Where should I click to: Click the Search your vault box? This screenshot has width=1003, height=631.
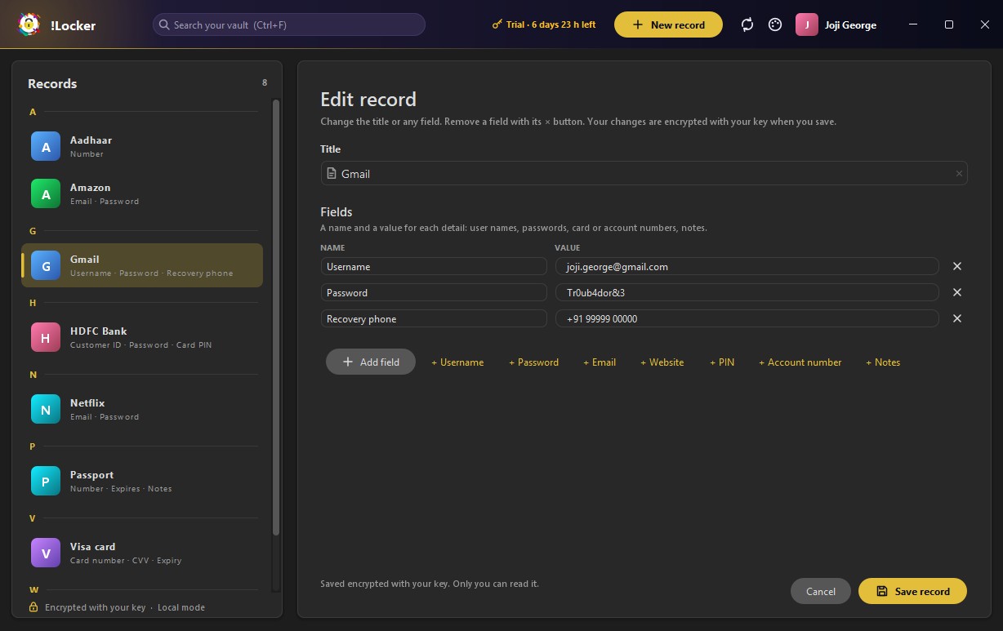pyautogui.click(x=289, y=24)
